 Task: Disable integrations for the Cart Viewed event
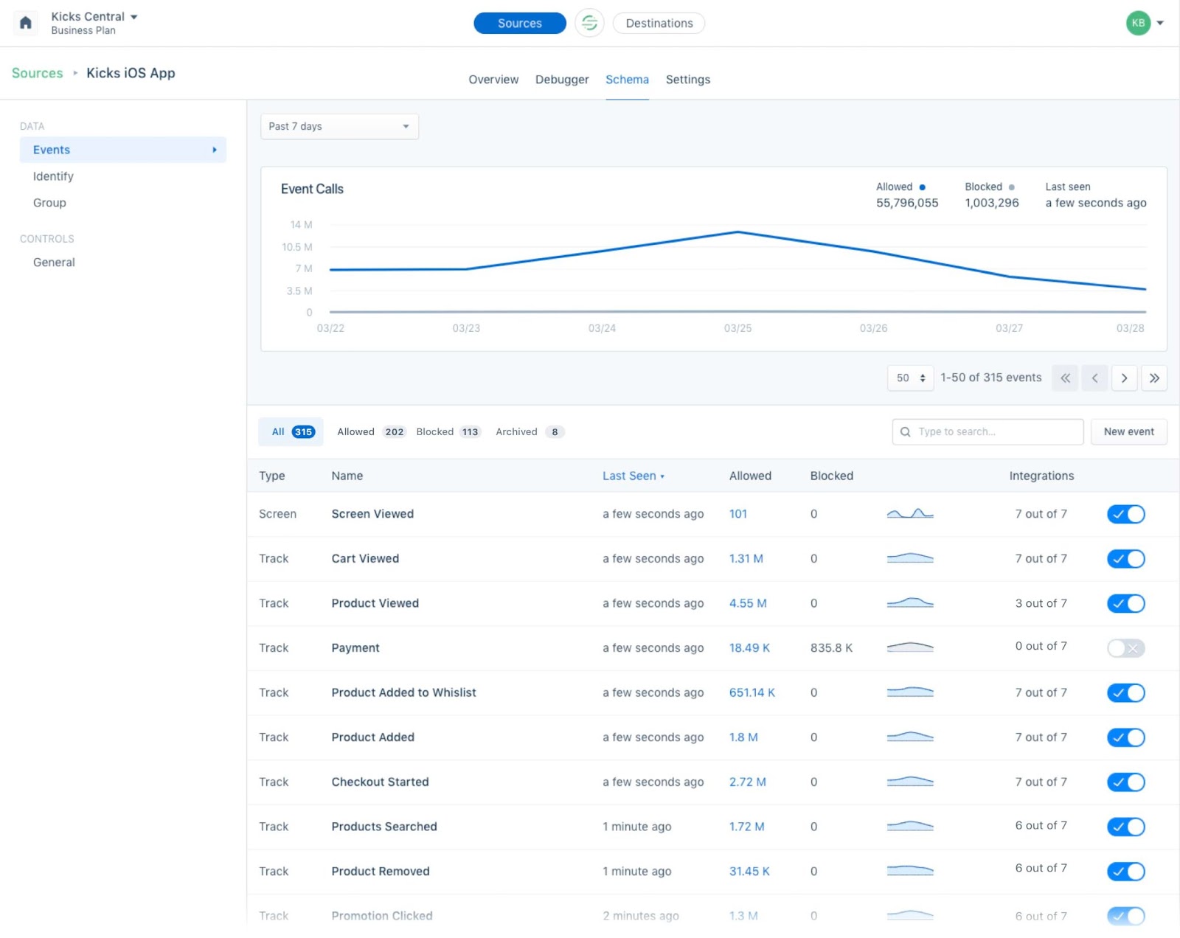pos(1126,558)
